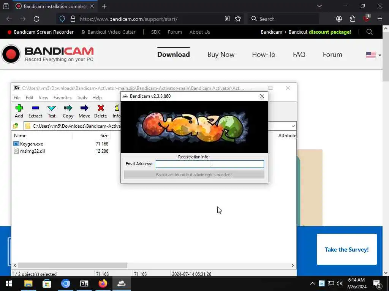Reload the page in Firefox
The width and height of the screenshot is (389, 291).
[36, 19]
